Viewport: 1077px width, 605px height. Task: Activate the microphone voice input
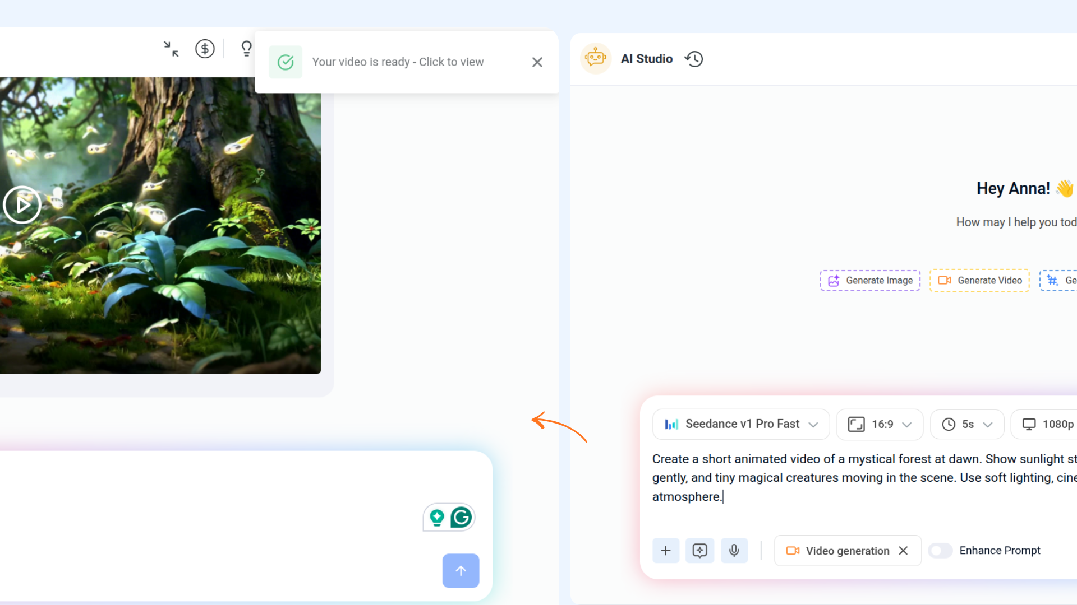point(734,551)
